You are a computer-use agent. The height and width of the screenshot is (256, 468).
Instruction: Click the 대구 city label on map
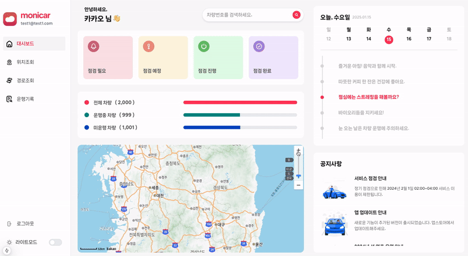(221, 224)
